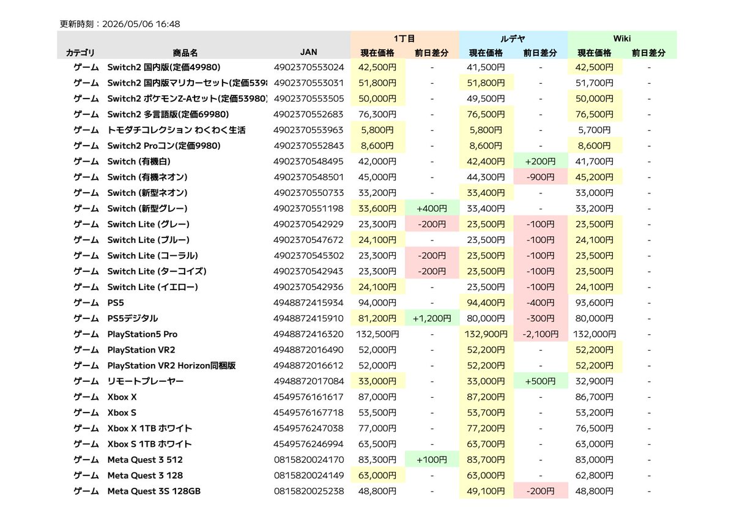Viewport: 734px width, 519px height.
Task: Click 81,200円 price for PS5デジタル
Action: [x=378, y=318]
